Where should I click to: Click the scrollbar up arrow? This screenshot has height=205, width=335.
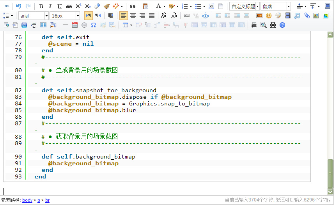(330, 34)
